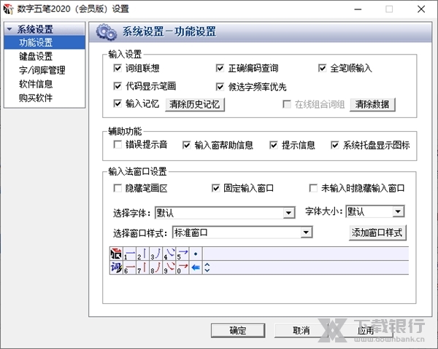Screen dimensions: 438x349
Task: Click the 添加窗口样式 button
Action: [377, 232]
